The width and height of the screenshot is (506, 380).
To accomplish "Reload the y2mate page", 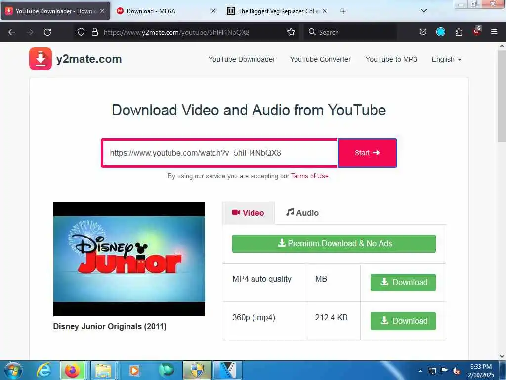I will tap(47, 32).
